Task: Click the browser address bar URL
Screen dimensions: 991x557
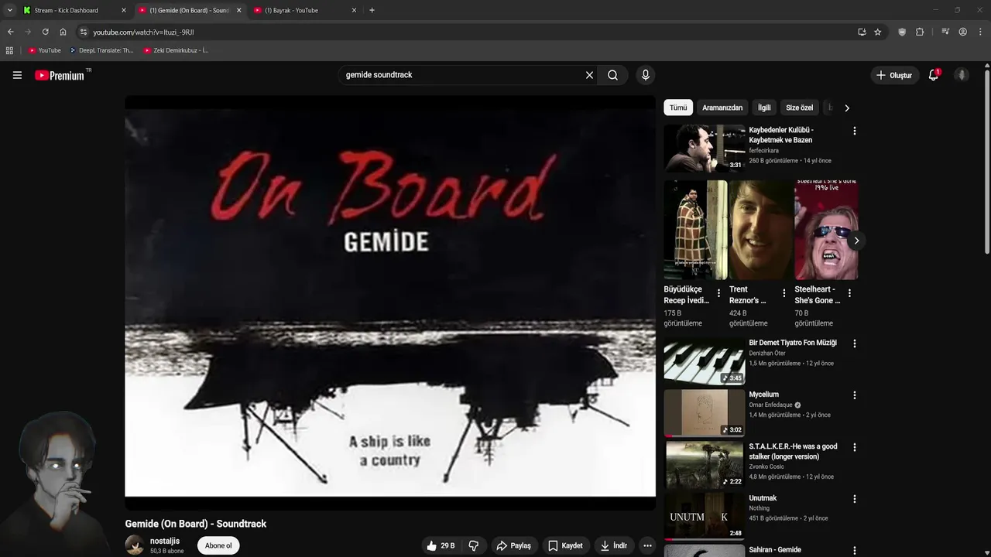Action: tap(143, 32)
